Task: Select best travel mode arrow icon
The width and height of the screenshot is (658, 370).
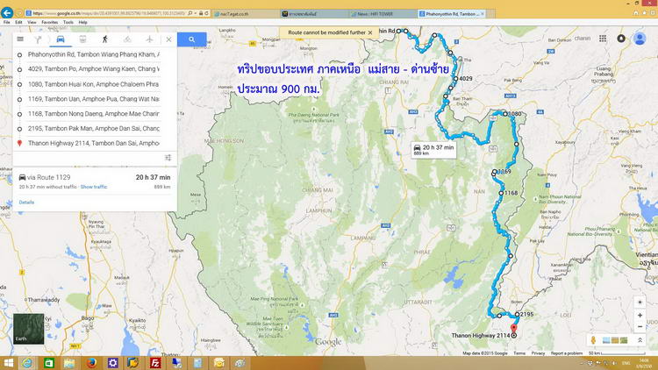Action: tap(38, 39)
